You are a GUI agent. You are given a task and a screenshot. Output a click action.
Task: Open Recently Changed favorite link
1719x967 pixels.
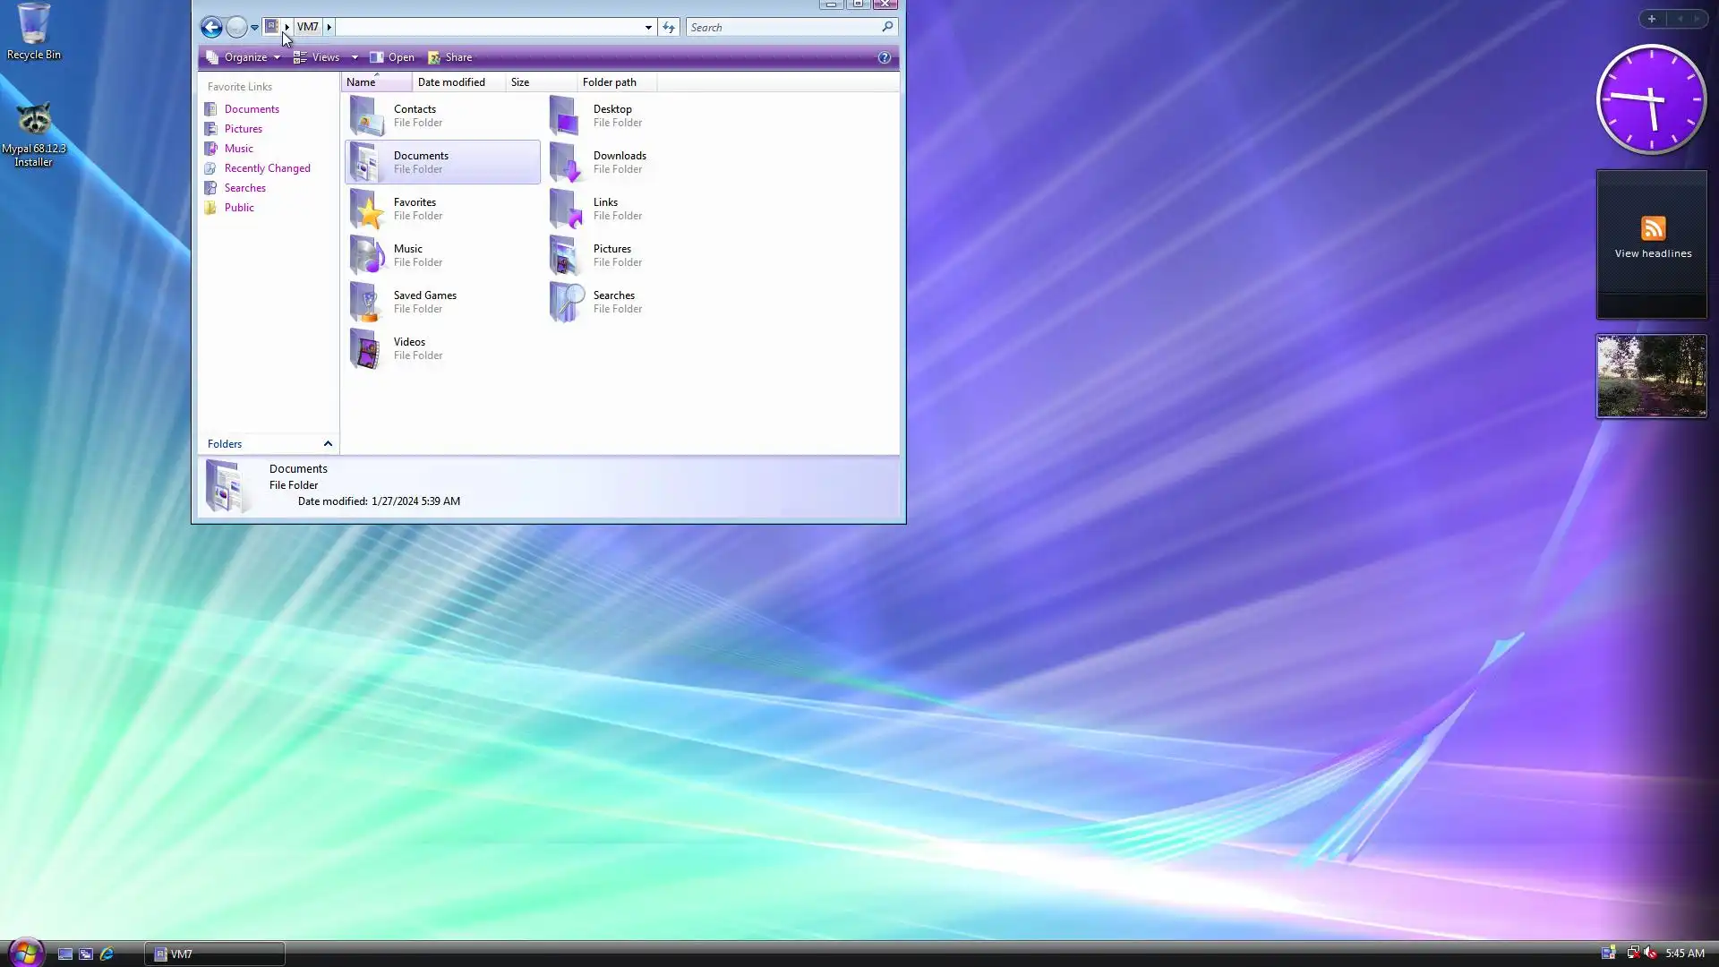coord(267,168)
